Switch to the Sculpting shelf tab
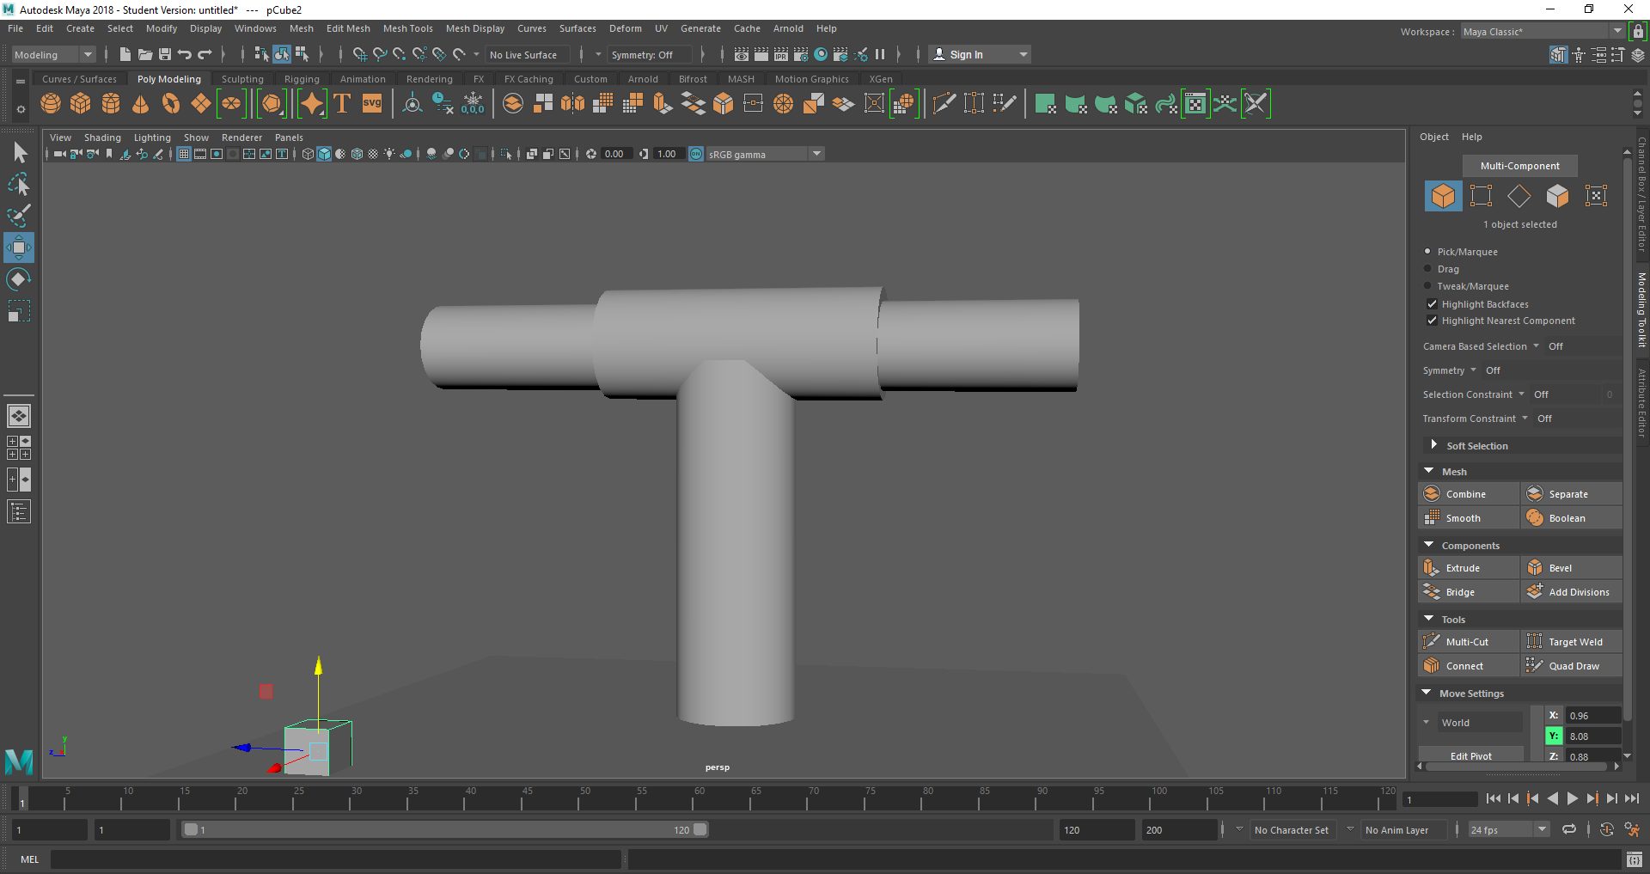 pyautogui.click(x=242, y=79)
